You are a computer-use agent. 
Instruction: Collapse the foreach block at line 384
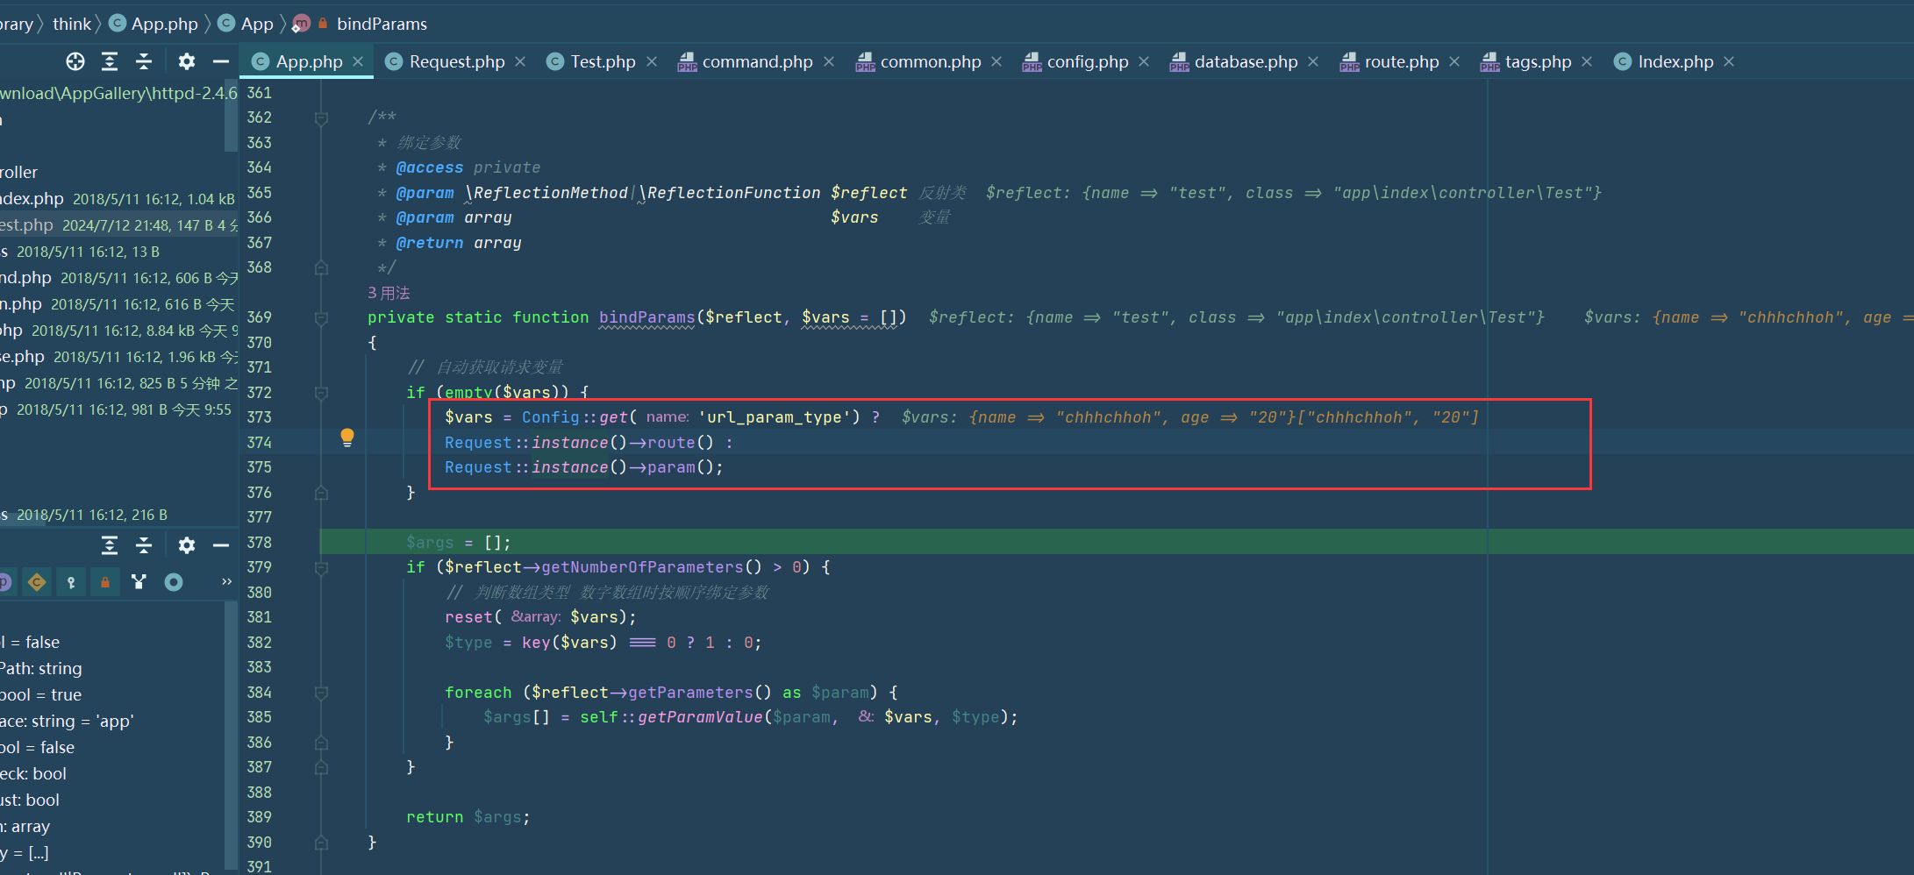click(x=322, y=693)
